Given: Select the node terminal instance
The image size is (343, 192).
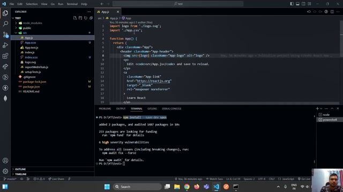Looking at the screenshot, I should coord(330,115).
